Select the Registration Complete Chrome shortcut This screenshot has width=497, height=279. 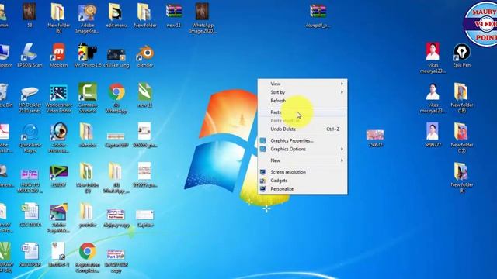pos(88,258)
